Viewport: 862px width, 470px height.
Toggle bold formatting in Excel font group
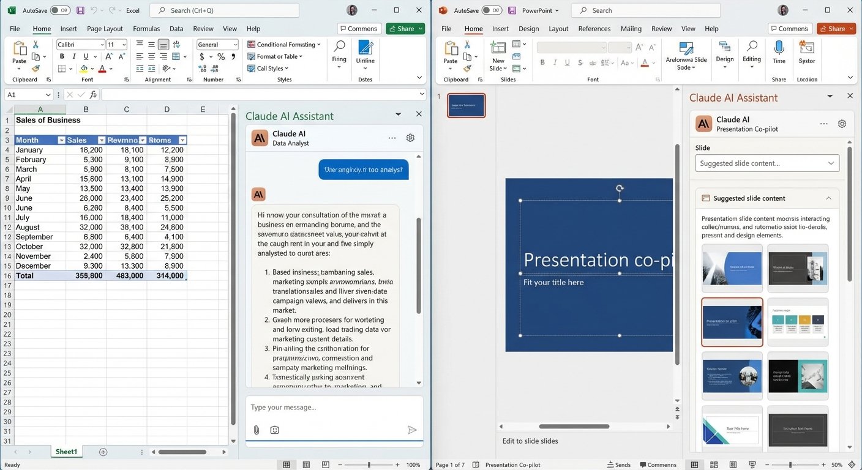tap(61, 56)
